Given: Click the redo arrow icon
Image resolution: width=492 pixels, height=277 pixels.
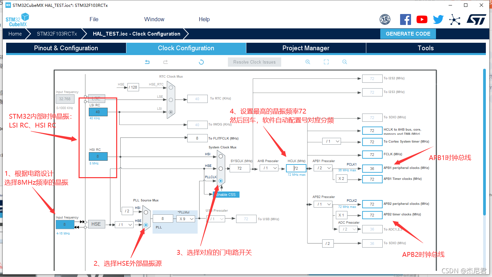Looking at the screenshot, I should [165, 62].
